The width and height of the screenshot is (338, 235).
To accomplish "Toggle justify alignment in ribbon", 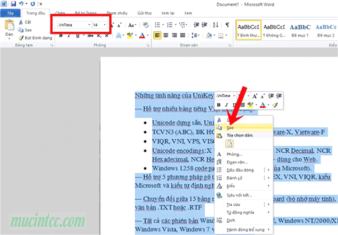I will coord(183,35).
